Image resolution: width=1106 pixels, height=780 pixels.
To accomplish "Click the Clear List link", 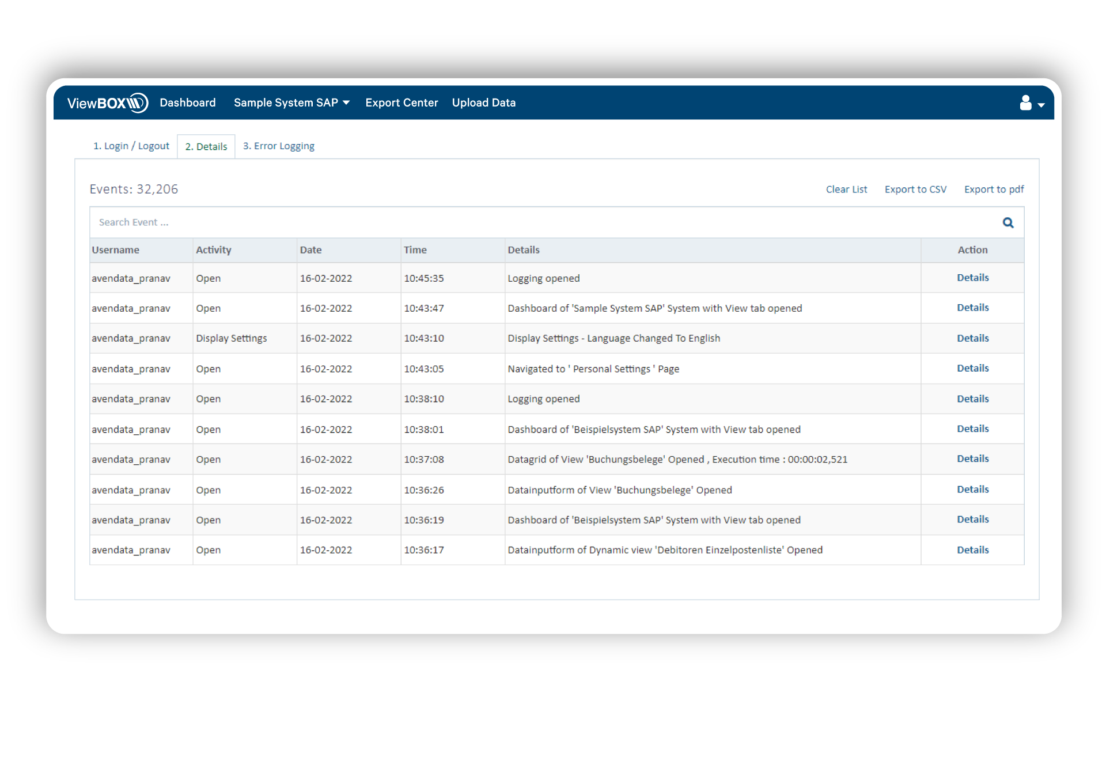I will [x=846, y=190].
